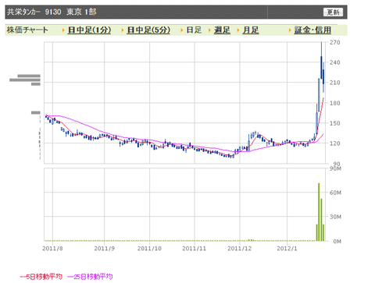375x283 pixels.
Task: Click the orange arrow before 週足
Action: pos(210,30)
